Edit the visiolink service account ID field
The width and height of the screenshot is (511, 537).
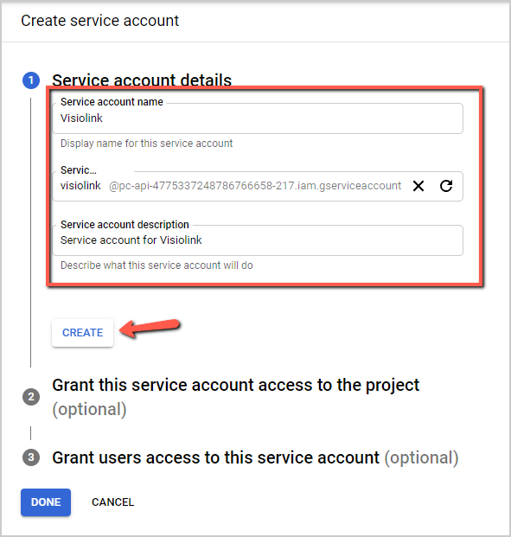click(258, 186)
